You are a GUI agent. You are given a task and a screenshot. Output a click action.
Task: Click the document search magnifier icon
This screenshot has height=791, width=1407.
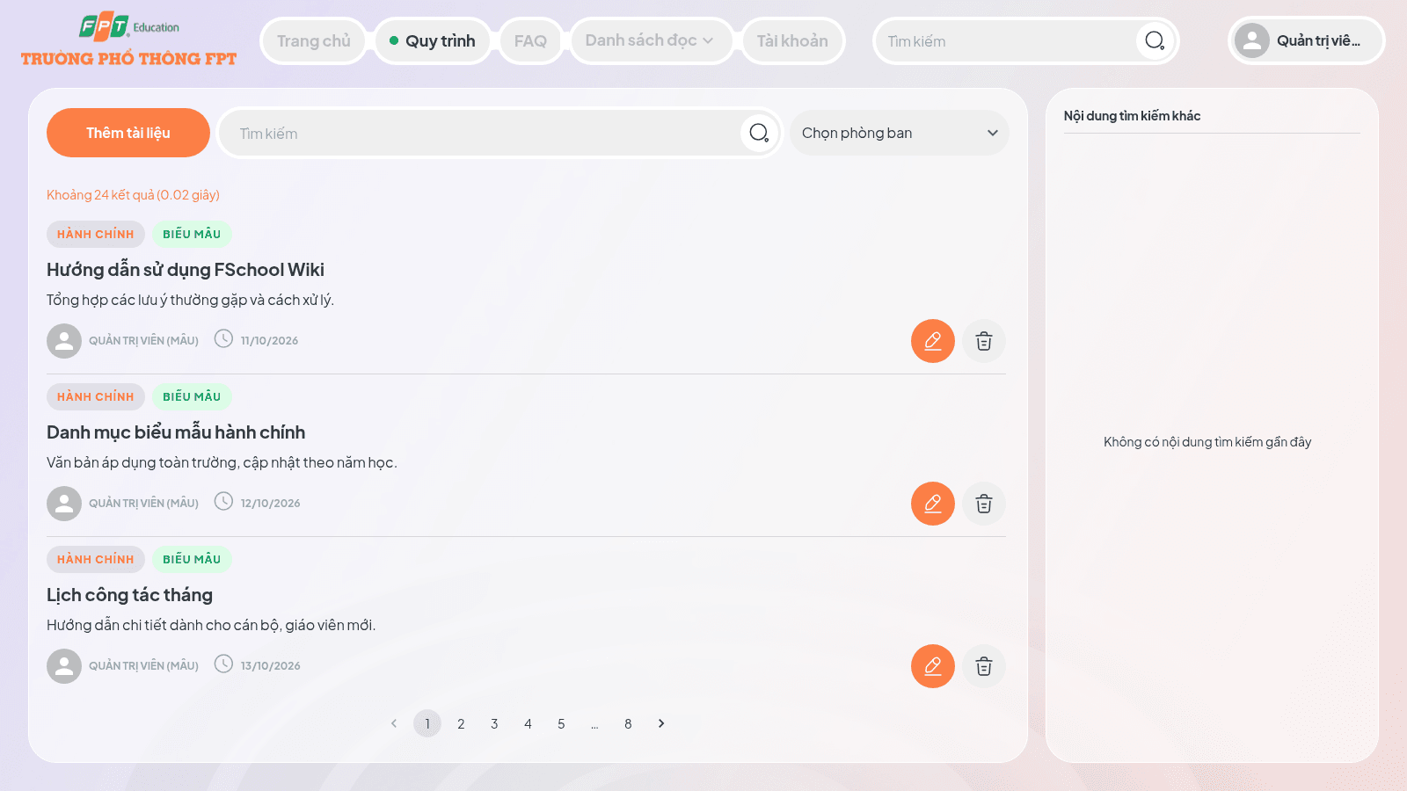click(759, 133)
